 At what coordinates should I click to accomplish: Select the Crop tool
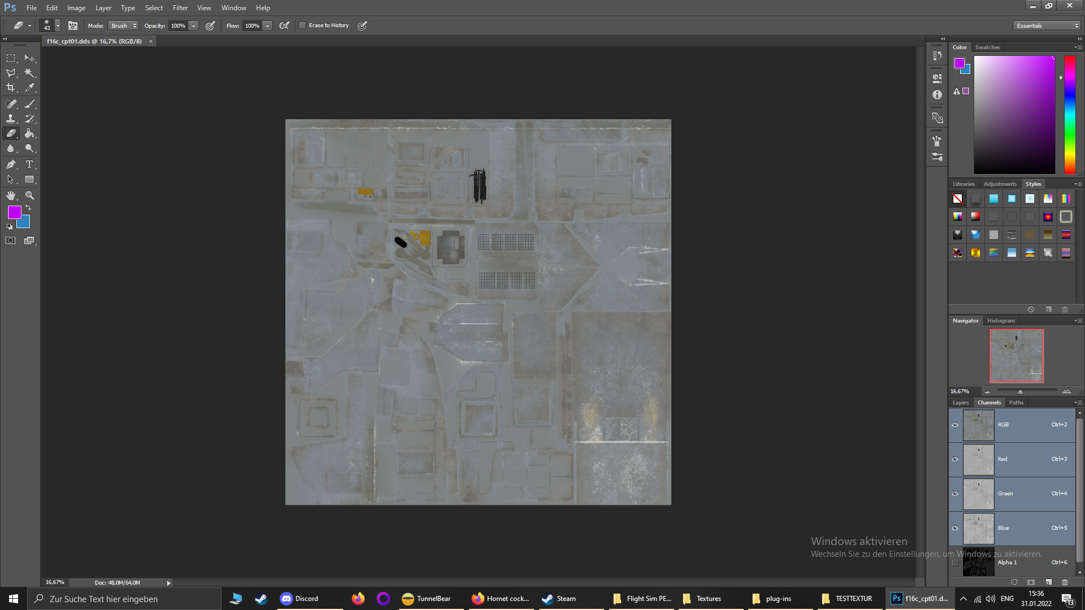pyautogui.click(x=11, y=88)
